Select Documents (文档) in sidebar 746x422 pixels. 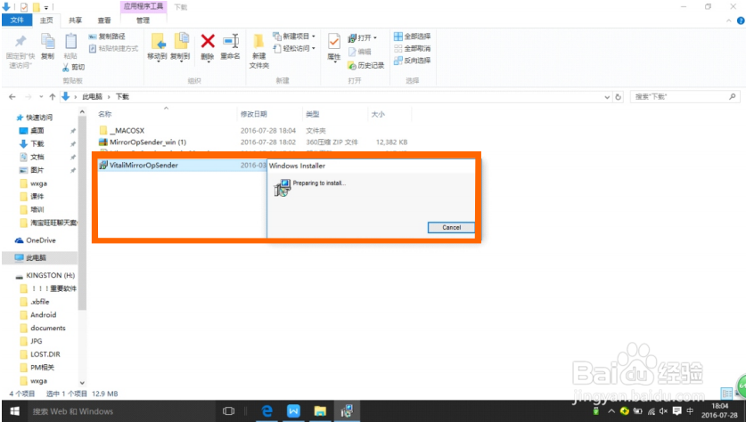37,157
